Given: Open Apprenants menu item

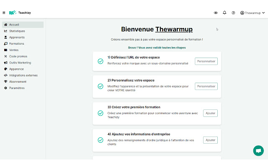Looking at the screenshot, I should pos(23,37).
